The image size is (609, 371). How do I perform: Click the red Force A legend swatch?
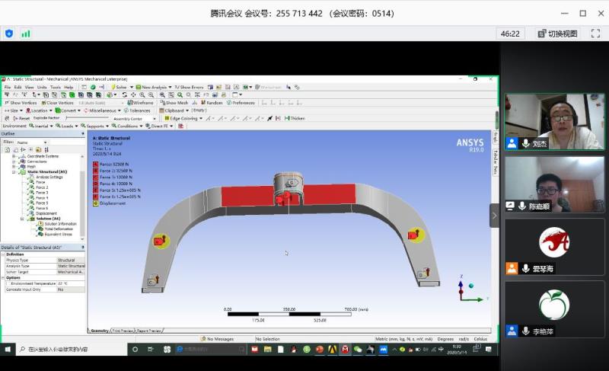tap(96, 165)
